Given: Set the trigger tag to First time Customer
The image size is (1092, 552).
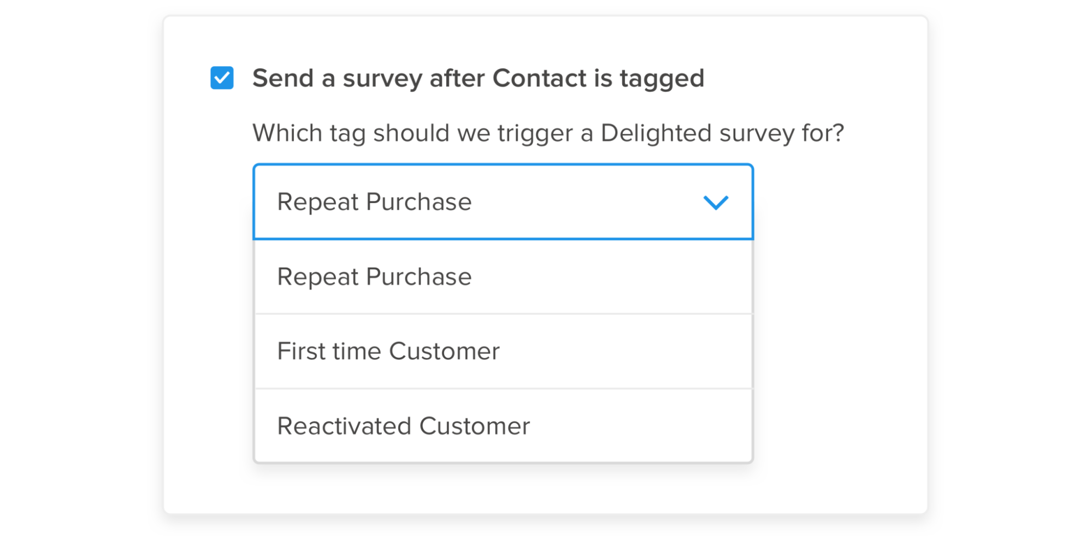Looking at the screenshot, I should (388, 351).
